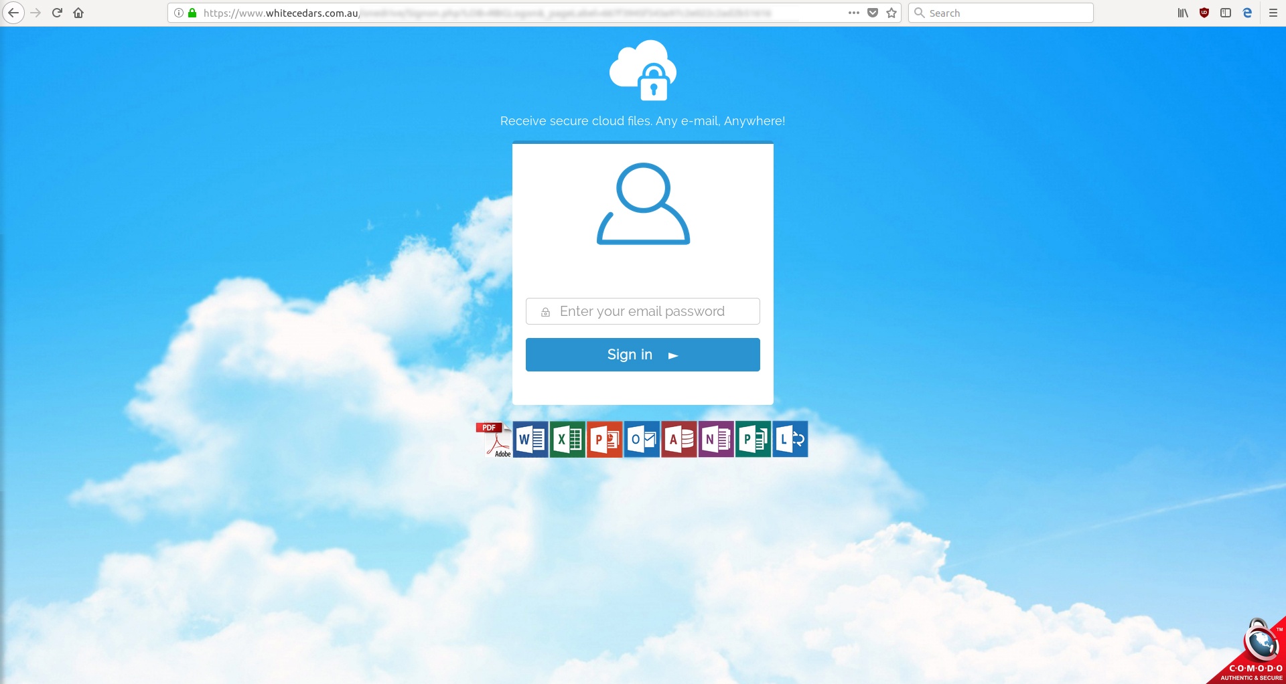Click the Adobe PDF icon
This screenshot has height=684, width=1286.
coord(494,440)
